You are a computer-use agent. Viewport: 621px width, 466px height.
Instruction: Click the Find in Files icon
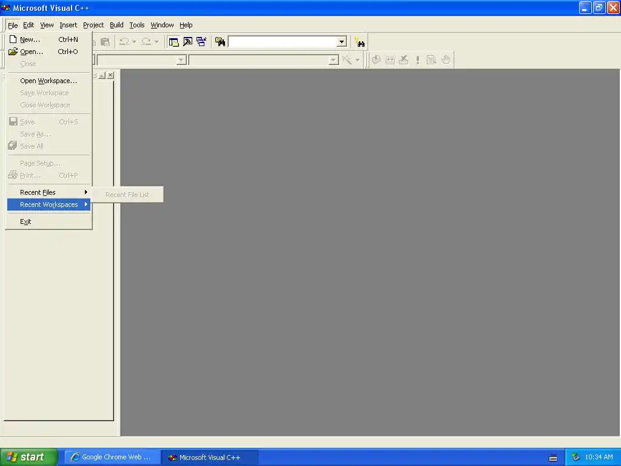(220, 42)
